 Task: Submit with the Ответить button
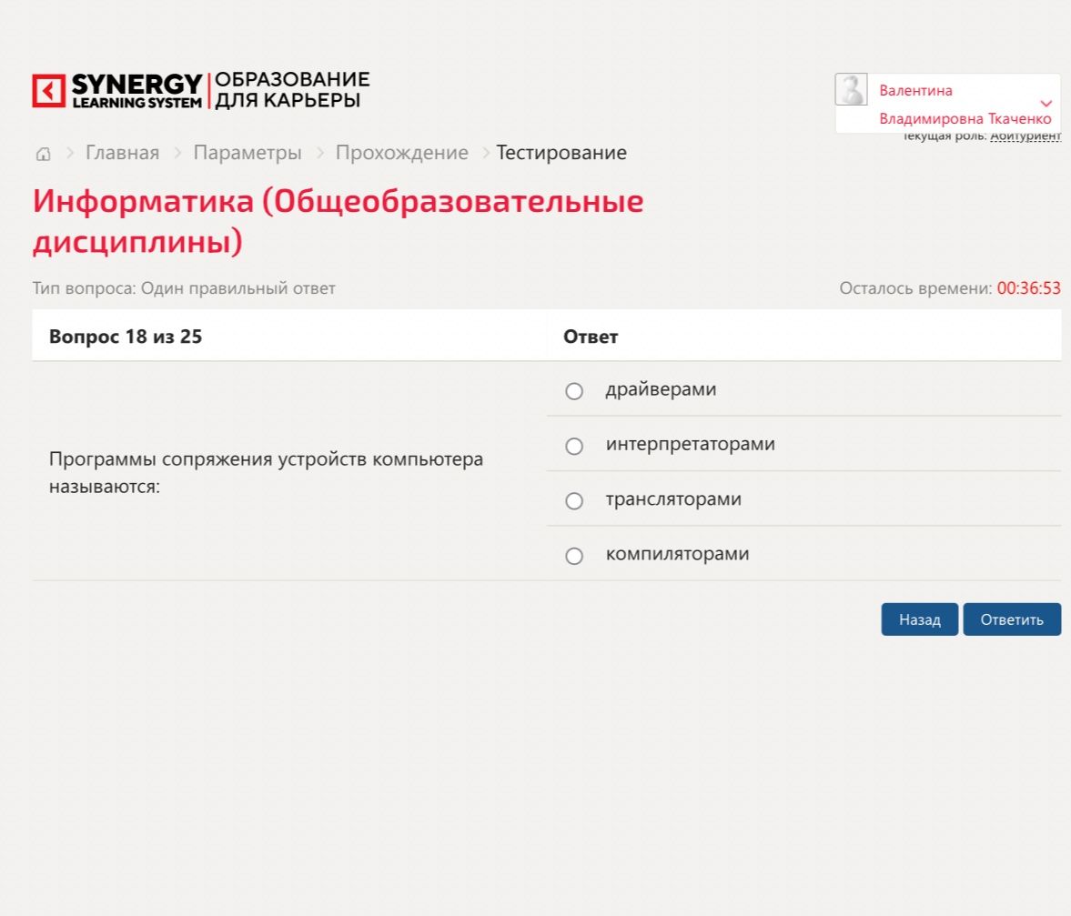[x=1012, y=619]
